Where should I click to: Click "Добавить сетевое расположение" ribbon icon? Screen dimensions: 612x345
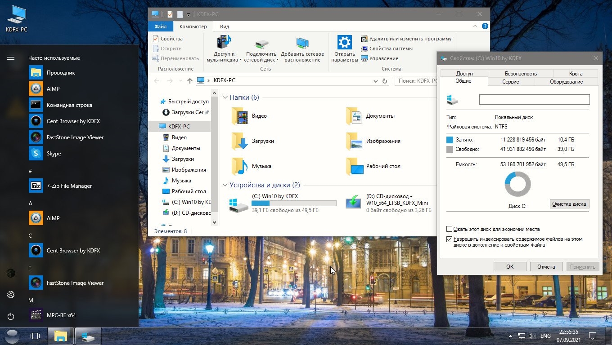(x=302, y=43)
